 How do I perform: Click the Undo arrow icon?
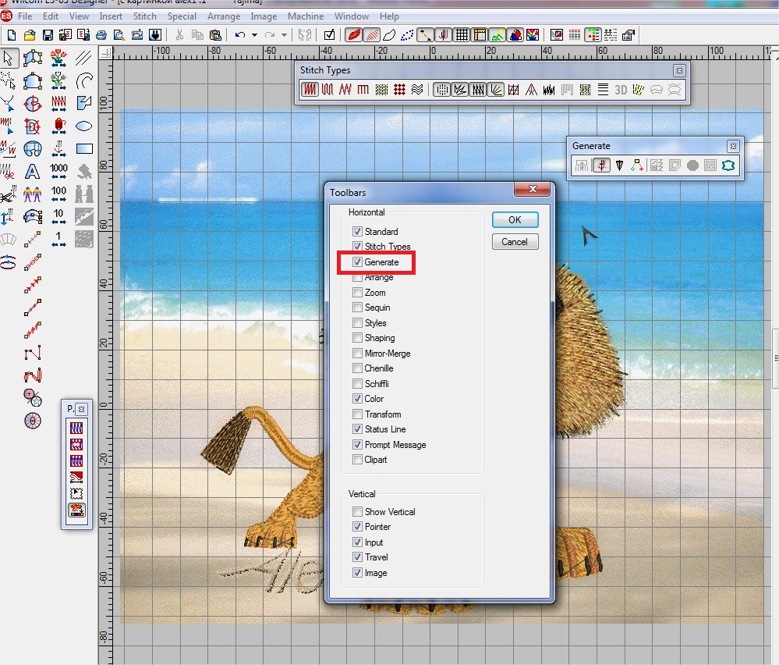pos(240,35)
